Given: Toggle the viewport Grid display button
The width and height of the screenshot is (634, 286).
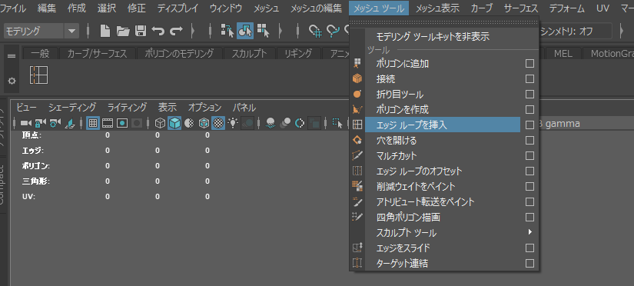Looking at the screenshot, I should click(93, 123).
